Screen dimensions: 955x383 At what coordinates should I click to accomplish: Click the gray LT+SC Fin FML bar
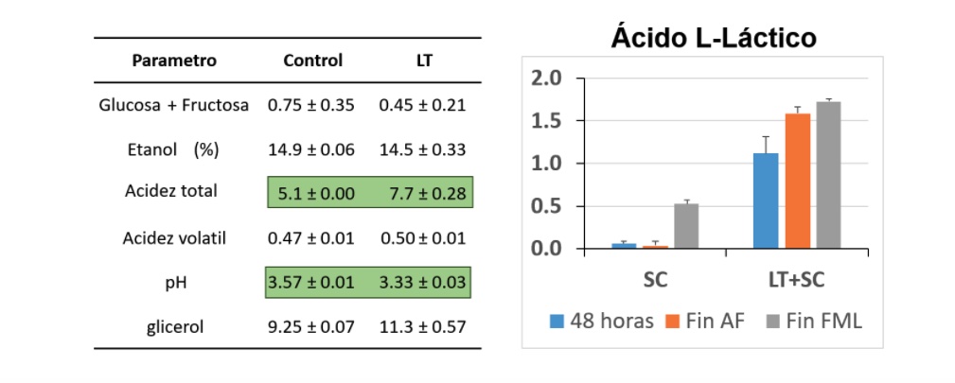(x=828, y=175)
